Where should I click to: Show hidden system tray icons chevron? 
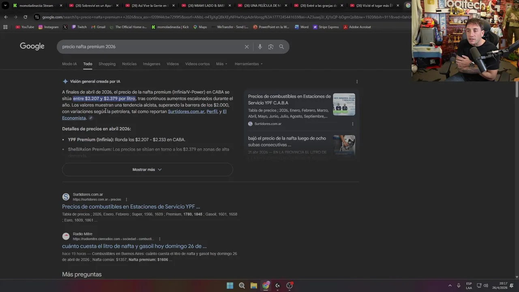click(x=450, y=286)
